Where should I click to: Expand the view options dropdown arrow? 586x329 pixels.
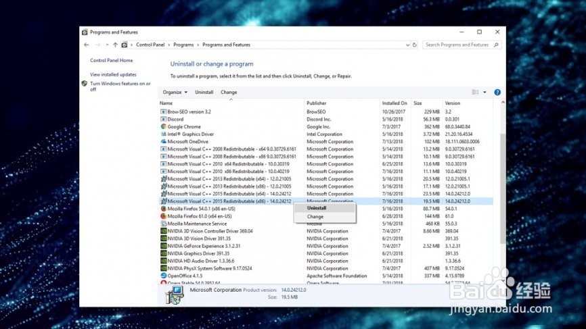pos(484,92)
